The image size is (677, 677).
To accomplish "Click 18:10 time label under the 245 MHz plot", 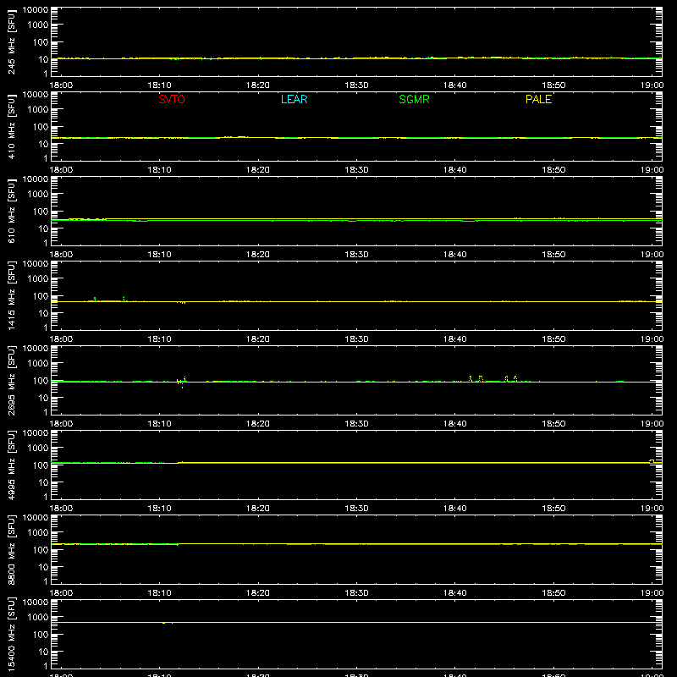I will click(x=159, y=85).
